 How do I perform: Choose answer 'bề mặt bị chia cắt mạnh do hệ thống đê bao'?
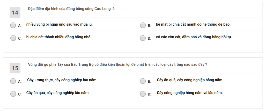click(x=193, y=25)
